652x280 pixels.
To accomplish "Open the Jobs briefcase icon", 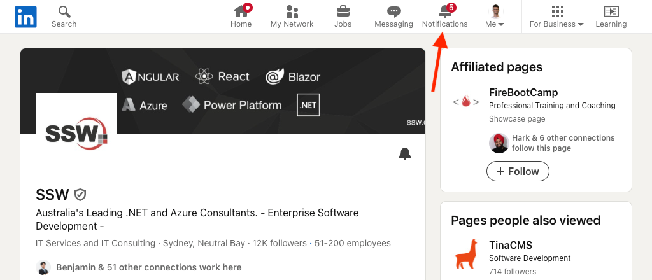I will coord(343,11).
